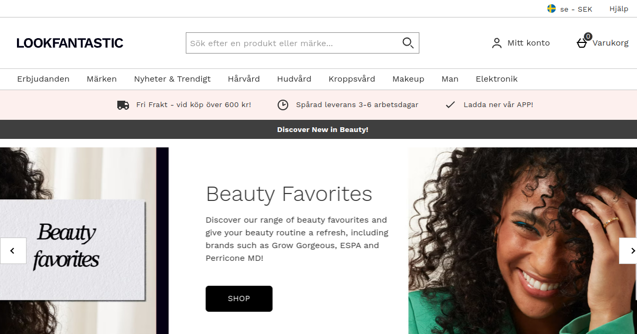Click the LOOKFANTASTIC logo

70,43
